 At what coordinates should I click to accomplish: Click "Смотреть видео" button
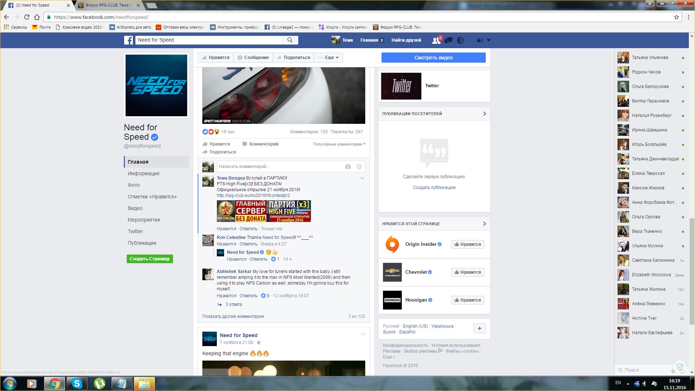[x=433, y=58]
